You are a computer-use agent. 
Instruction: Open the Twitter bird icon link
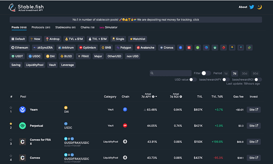(252, 7)
